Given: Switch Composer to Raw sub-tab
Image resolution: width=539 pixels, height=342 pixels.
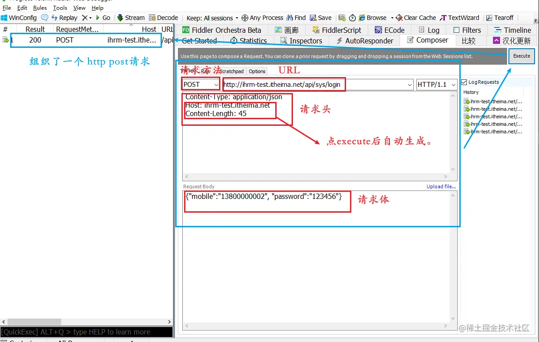Looking at the screenshot, I should click(206, 71).
